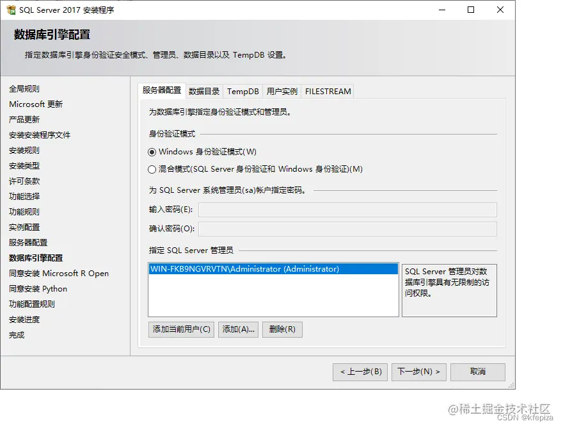Click 下一步(N) to continue setup

[x=418, y=372]
